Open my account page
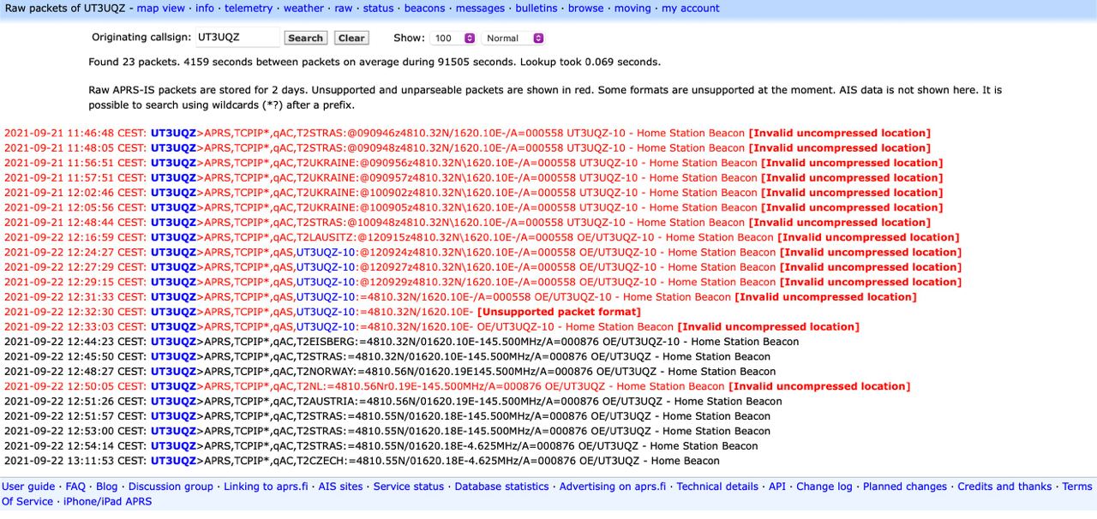Screen dimensions: 1097x519 pos(690,9)
